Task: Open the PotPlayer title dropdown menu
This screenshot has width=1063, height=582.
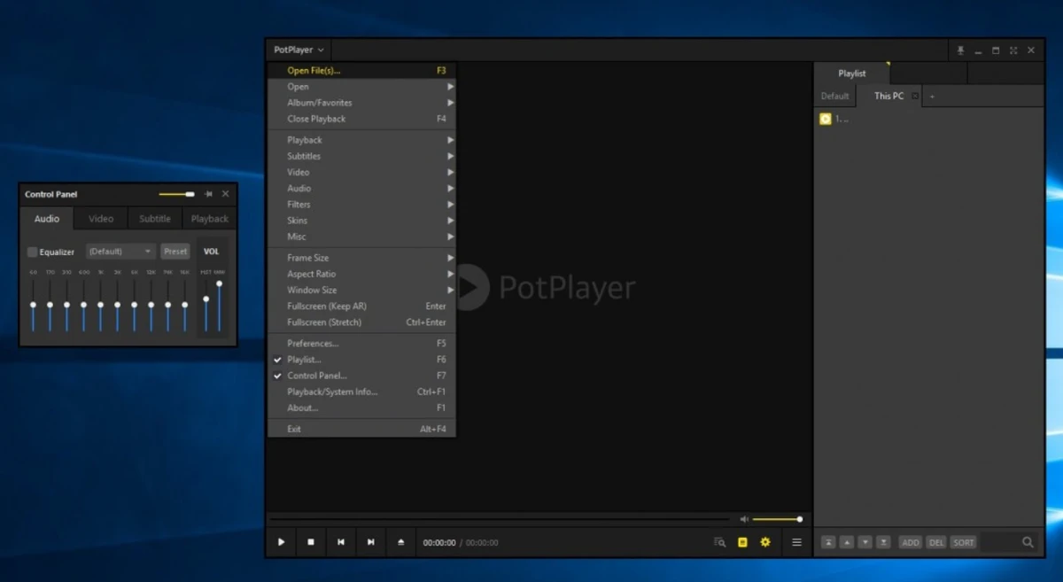Action: click(299, 50)
